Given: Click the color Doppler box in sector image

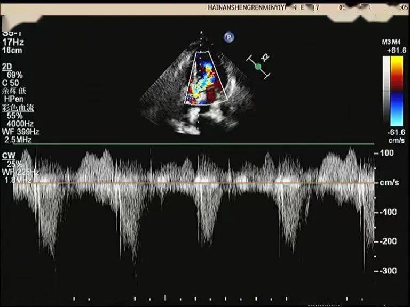Looking at the screenshot, I should point(206,78).
